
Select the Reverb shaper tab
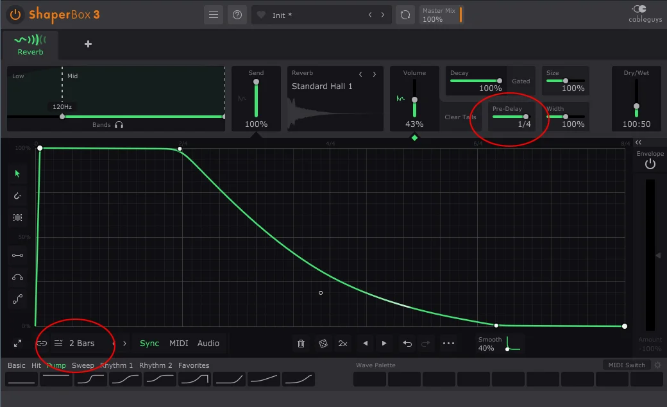[x=30, y=45]
